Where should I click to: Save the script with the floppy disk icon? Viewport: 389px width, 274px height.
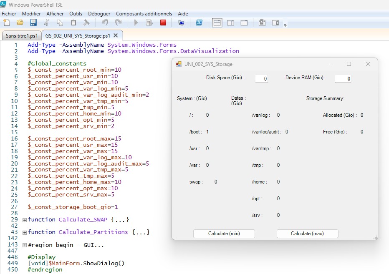tap(33, 23)
